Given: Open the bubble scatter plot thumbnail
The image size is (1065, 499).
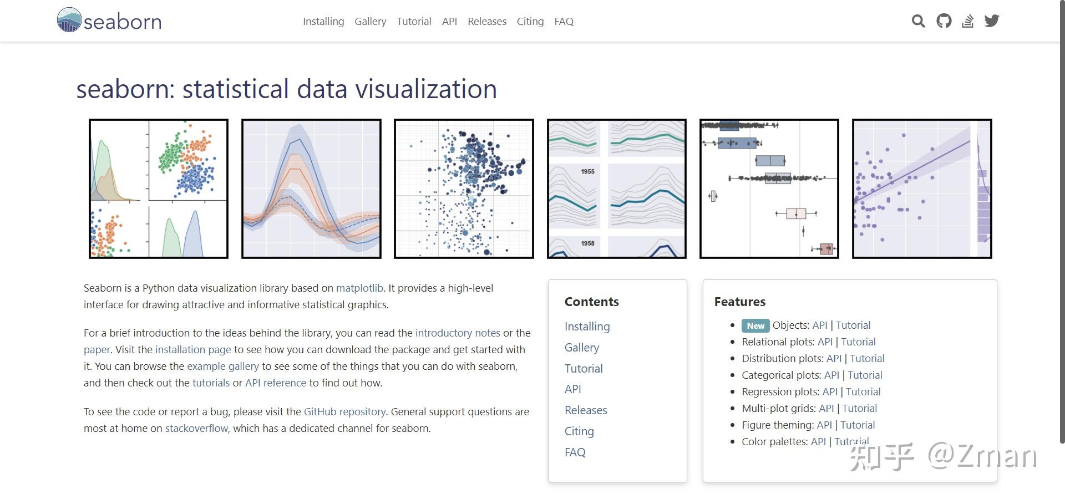Looking at the screenshot, I should point(464,189).
